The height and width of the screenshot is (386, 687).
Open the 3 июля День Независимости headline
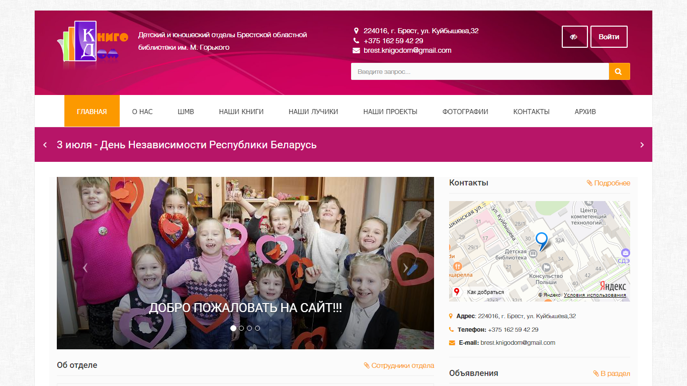[187, 145]
